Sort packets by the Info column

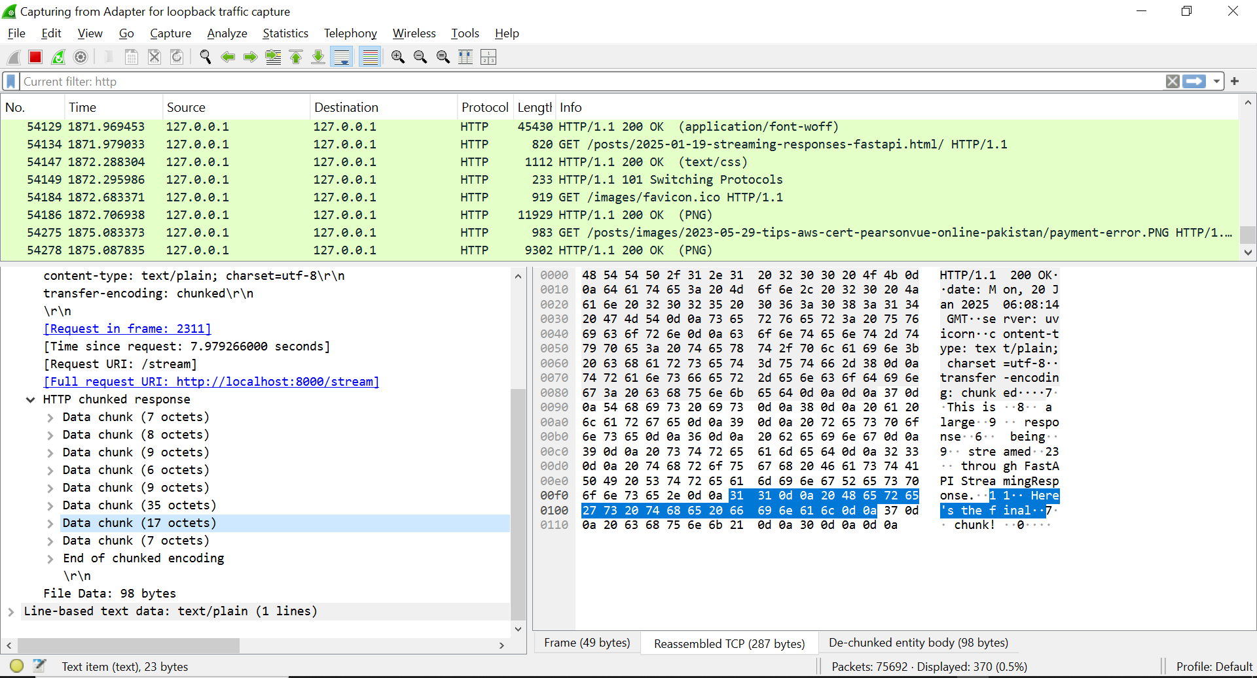[897, 107]
